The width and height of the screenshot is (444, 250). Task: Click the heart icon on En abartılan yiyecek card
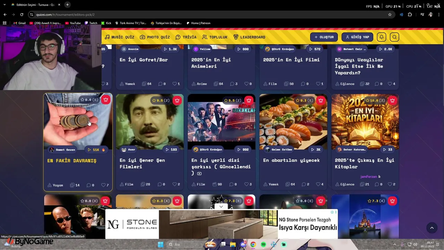pos(318,184)
